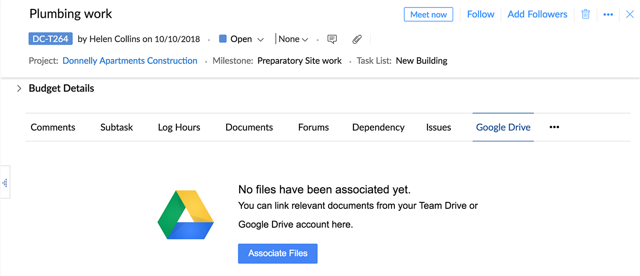The height and width of the screenshot is (276, 640).
Task: Open the Open status dropdown
Action: click(260, 39)
